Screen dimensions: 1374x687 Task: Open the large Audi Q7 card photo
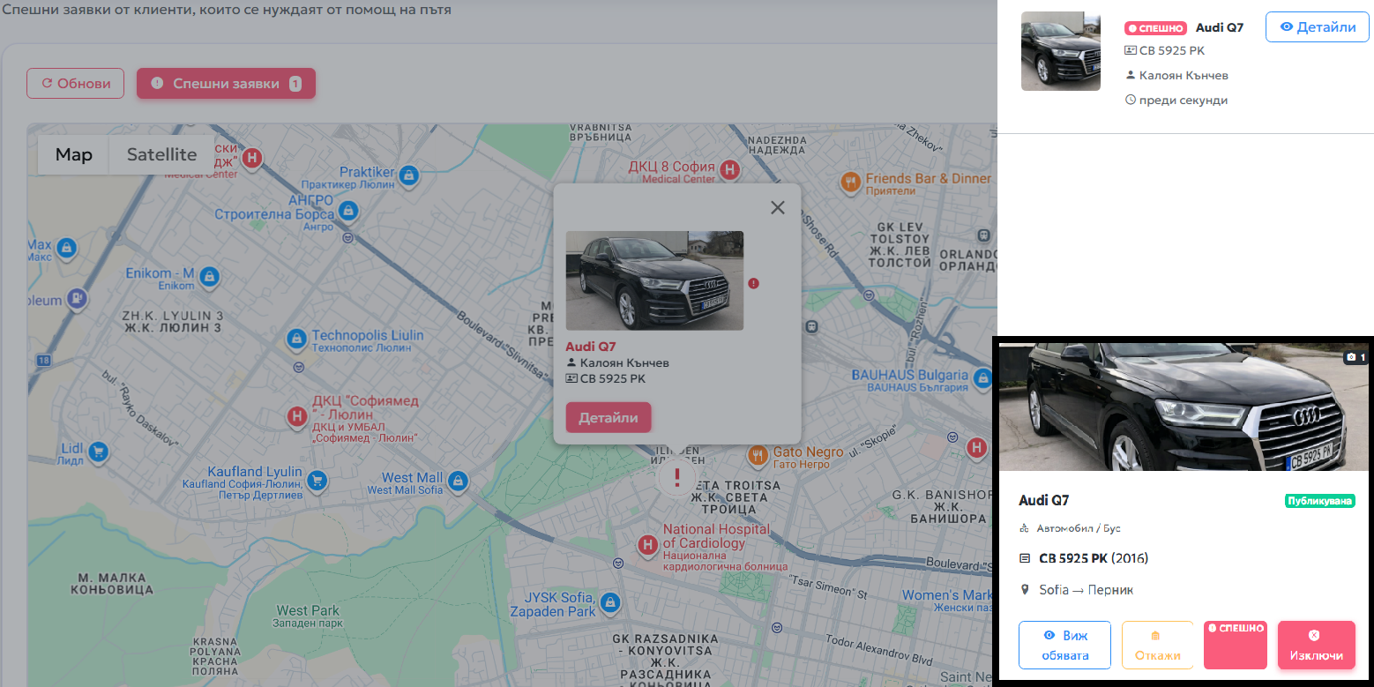coord(1184,407)
